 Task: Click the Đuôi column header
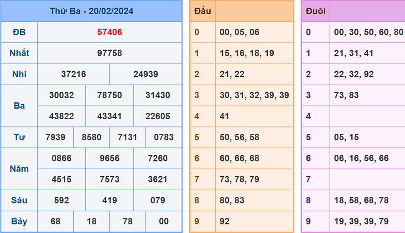pyautogui.click(x=316, y=11)
